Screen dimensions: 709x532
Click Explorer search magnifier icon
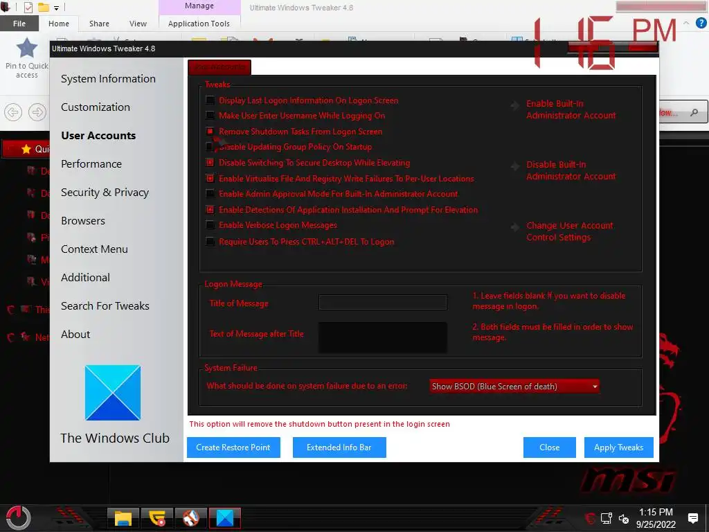(694, 112)
